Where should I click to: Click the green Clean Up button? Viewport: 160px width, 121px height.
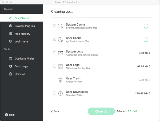click(101, 111)
